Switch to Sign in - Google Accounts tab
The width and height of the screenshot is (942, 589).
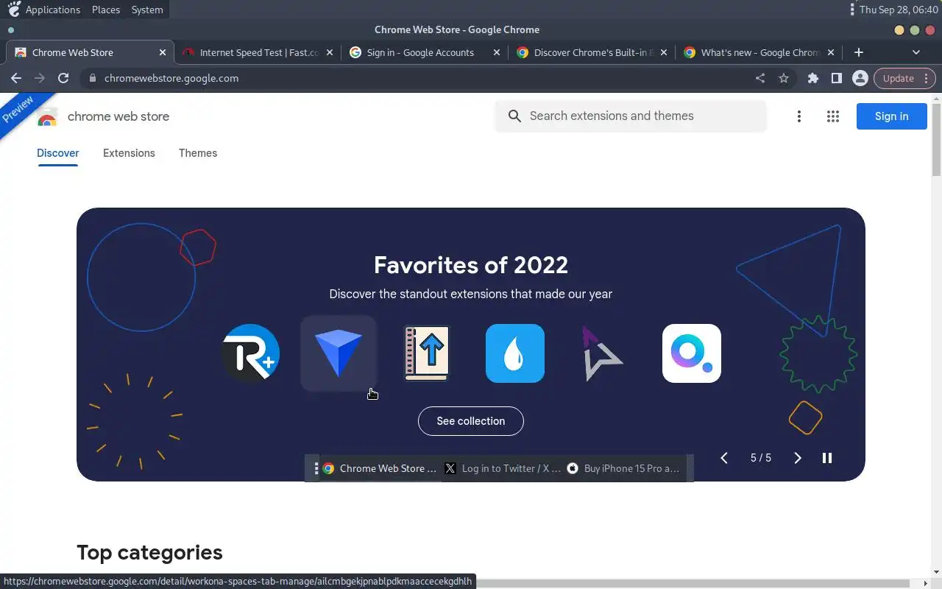(x=425, y=52)
